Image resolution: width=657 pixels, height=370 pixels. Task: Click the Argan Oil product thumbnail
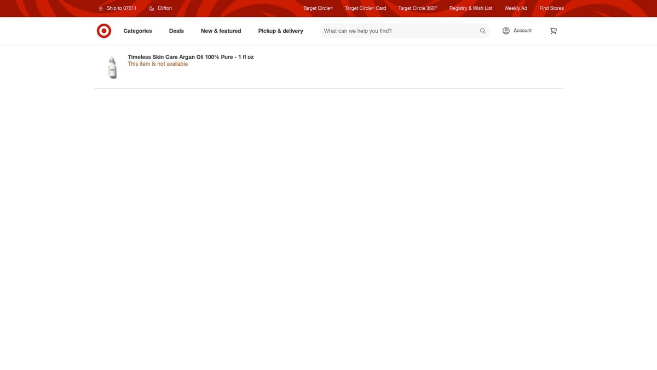tap(112, 67)
